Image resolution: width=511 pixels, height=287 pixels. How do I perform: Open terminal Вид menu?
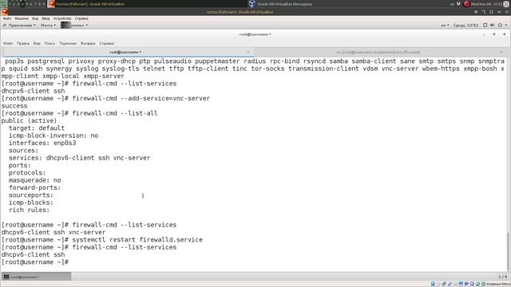pos(37,43)
